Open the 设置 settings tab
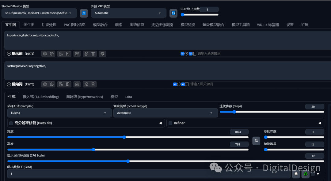 coord(290,25)
